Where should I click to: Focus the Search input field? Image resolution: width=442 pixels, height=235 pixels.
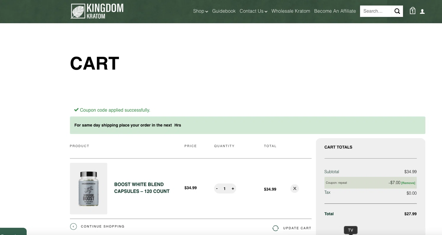(x=376, y=11)
